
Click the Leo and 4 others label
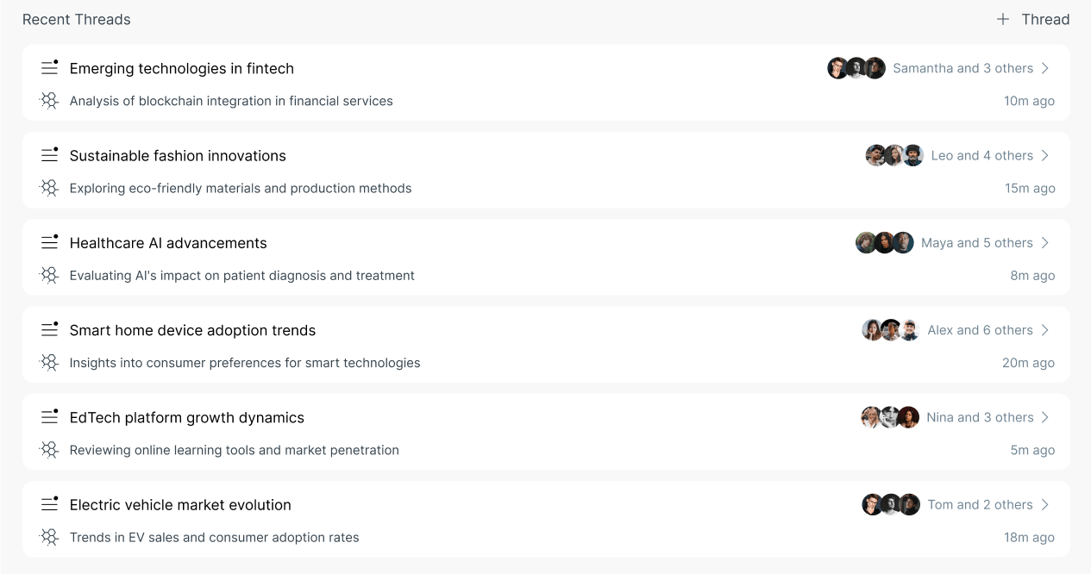tap(982, 155)
